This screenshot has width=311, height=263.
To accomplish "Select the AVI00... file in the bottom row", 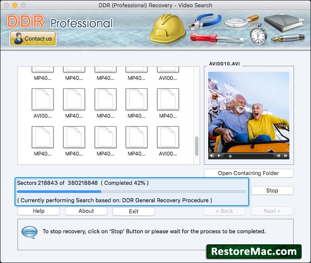I will pyautogui.click(x=168, y=141).
